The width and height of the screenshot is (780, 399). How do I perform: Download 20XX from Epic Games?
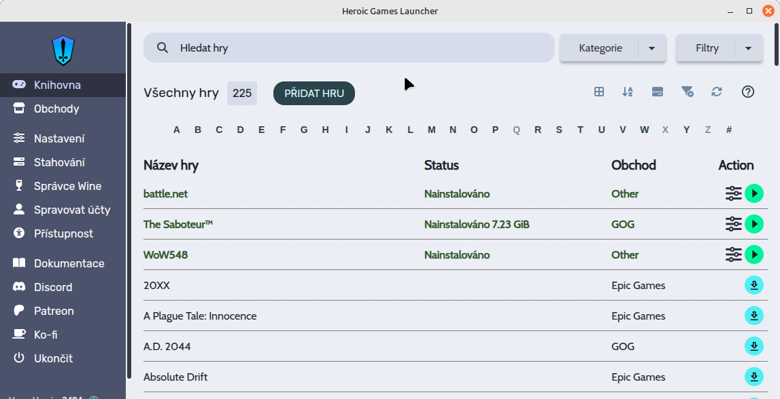[754, 285]
